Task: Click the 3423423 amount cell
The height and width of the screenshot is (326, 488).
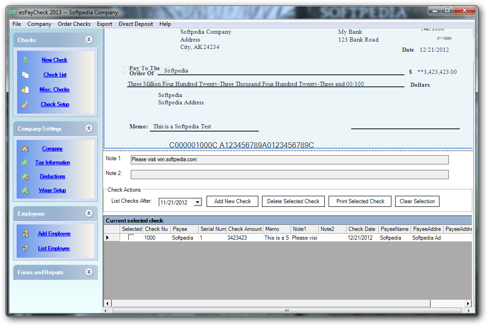Action: pos(245,238)
